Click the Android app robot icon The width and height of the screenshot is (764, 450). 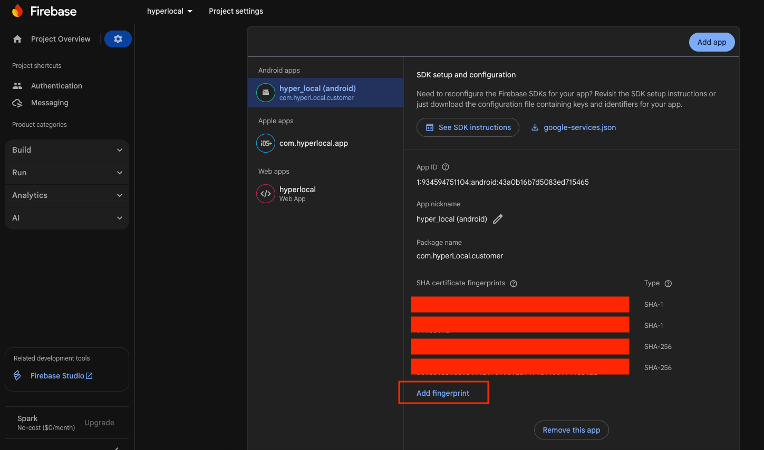click(266, 93)
